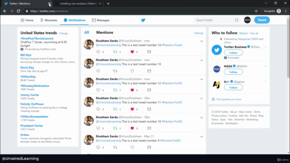Envelope icon on tweet number 10

(x=149, y=128)
